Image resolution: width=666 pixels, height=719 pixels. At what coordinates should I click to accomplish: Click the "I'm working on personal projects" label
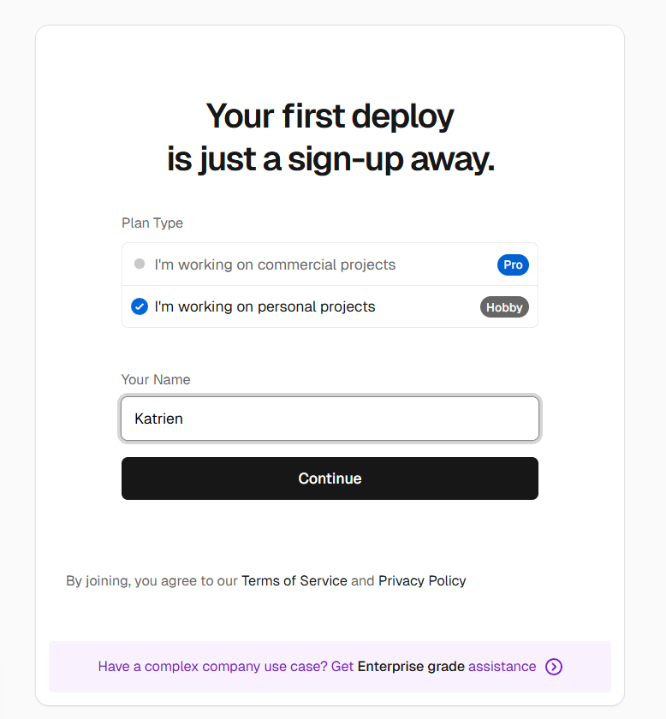[x=265, y=306]
